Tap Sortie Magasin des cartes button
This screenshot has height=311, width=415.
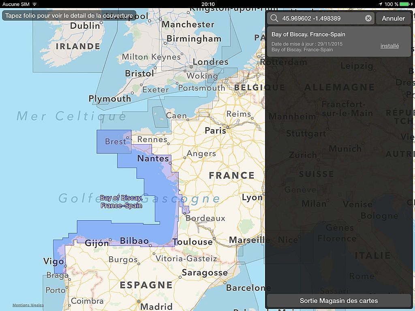[x=339, y=301]
